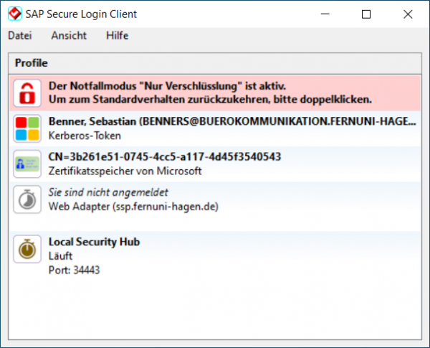
Task: Close the SAP Secure Login Client window
Action: [408, 14]
